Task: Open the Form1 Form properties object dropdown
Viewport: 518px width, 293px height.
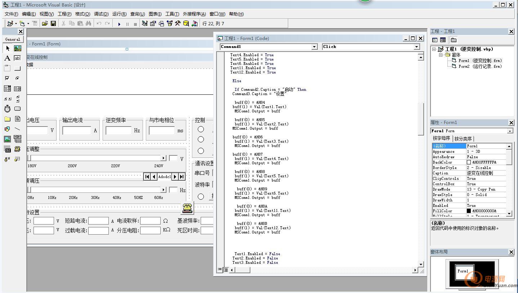Action: (x=510, y=131)
